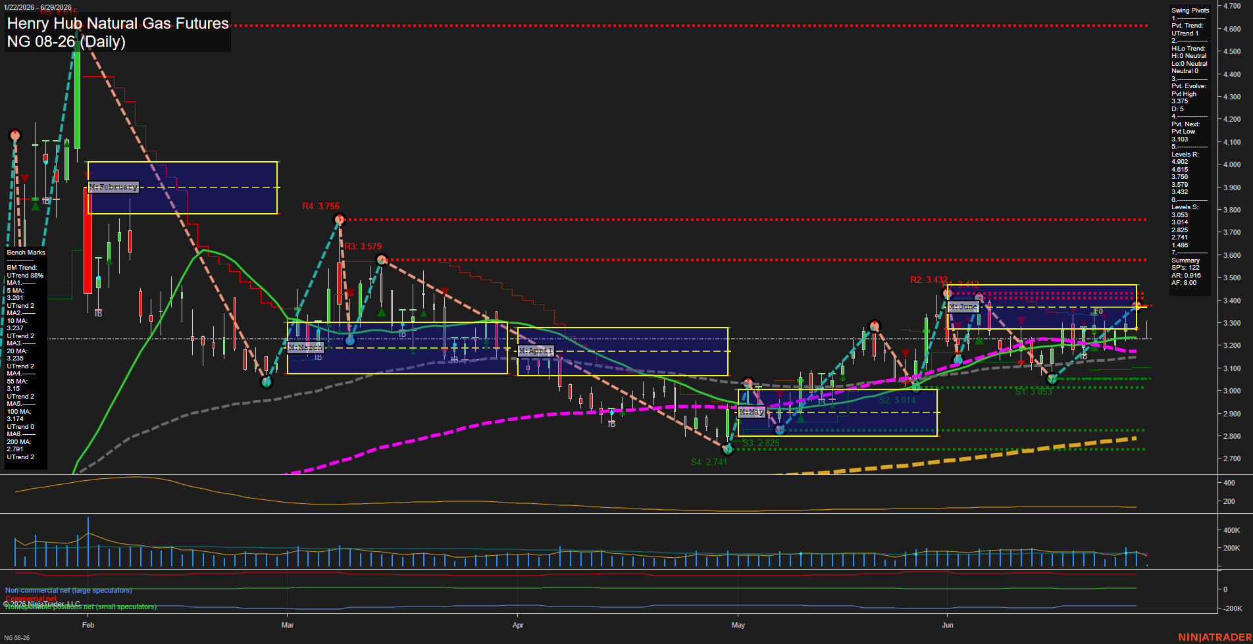Image resolution: width=1253 pixels, height=644 pixels.
Task: Click the R4: 3.756 resistance label
Action: 320,206
